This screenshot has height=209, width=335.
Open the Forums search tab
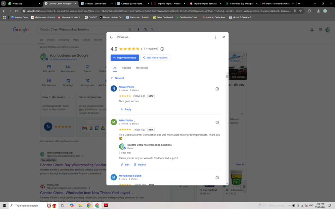(x=98, y=40)
